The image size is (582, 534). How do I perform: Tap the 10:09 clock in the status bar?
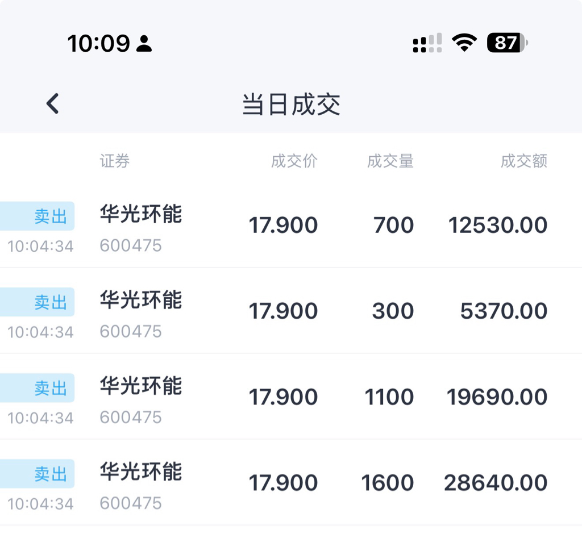[x=99, y=43]
